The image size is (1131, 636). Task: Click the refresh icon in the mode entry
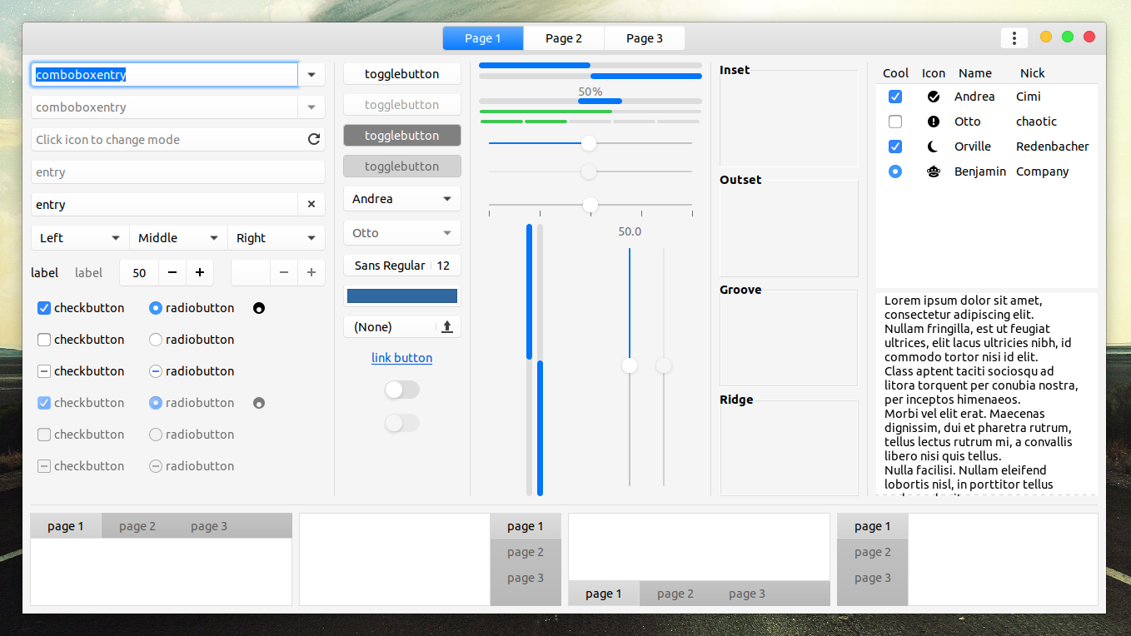coord(314,139)
